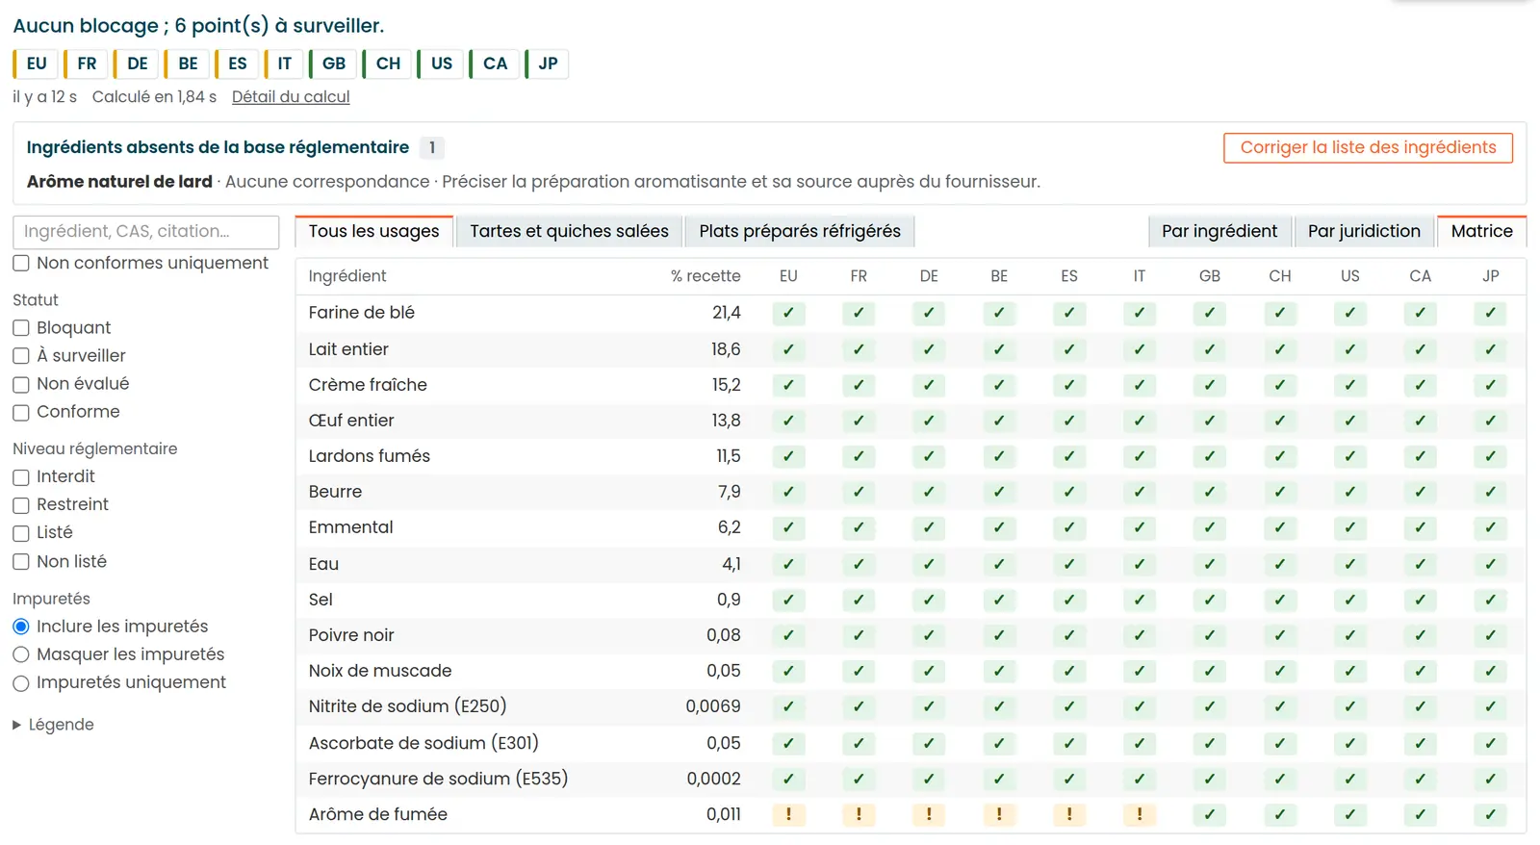Click Corriger la liste des ingrédients button
Image resolution: width=1540 pixels, height=845 pixels.
tap(1368, 147)
